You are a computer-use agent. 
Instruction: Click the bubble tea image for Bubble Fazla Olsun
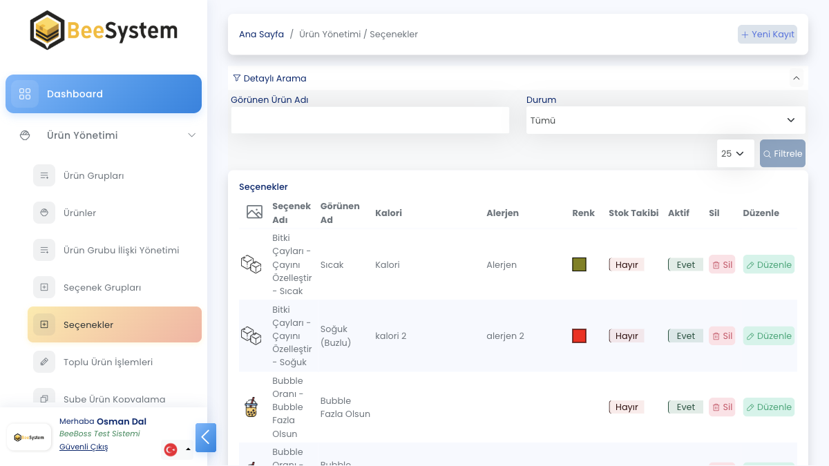[251, 407]
